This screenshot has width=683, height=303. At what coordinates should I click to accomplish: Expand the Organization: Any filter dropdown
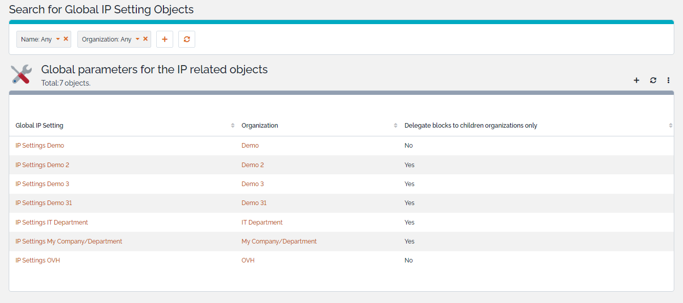[137, 39]
